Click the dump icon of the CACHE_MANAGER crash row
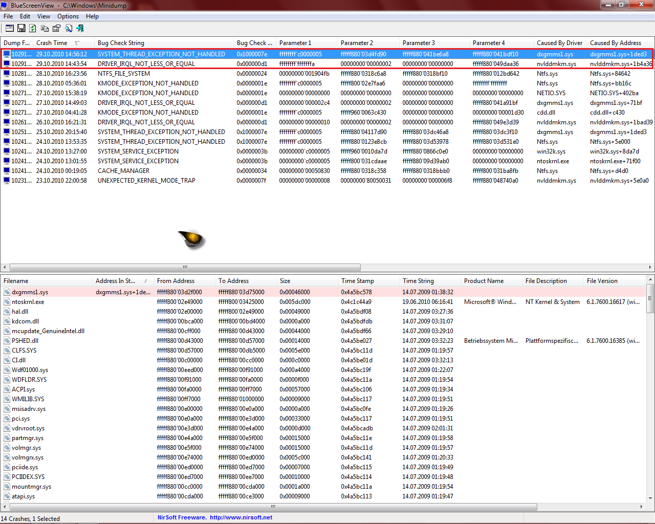The image size is (655, 524). pos(7,171)
